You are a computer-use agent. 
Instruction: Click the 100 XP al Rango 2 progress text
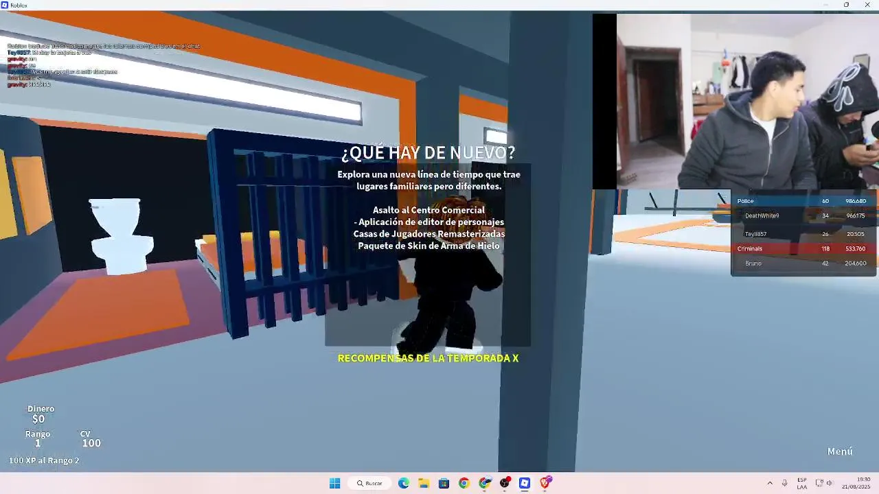[44, 460]
